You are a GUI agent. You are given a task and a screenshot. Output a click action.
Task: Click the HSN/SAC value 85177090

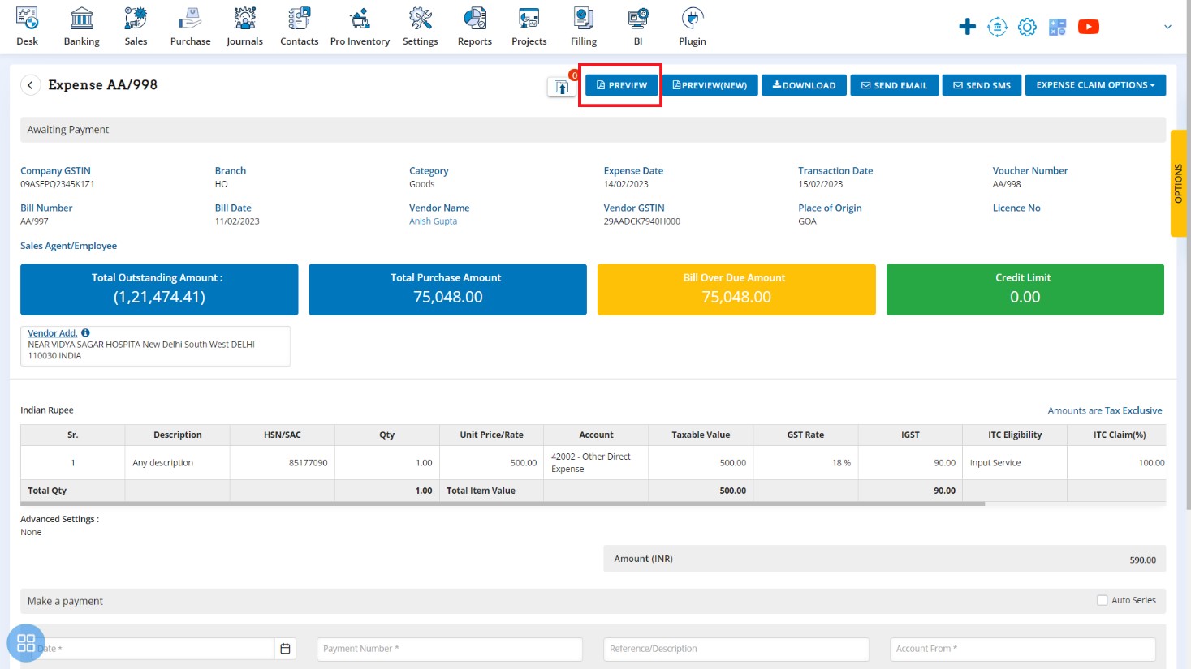click(x=308, y=463)
